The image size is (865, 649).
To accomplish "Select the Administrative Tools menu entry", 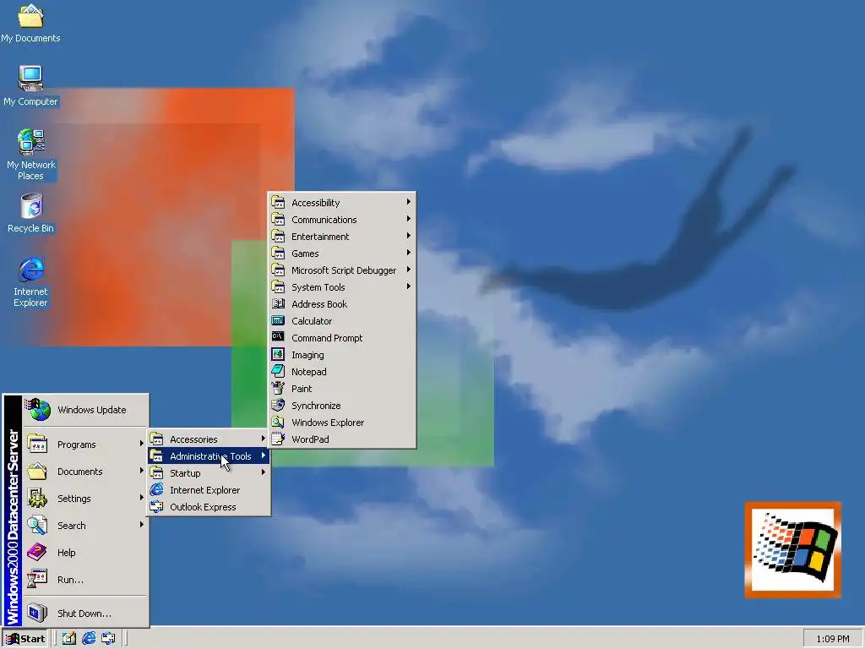I will click(209, 455).
